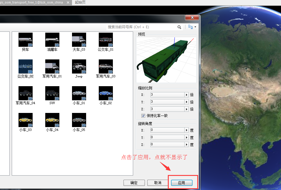Pick the 公交车_01 bus symbol
Screen dimensions: 281x190
[x=106, y=40]
